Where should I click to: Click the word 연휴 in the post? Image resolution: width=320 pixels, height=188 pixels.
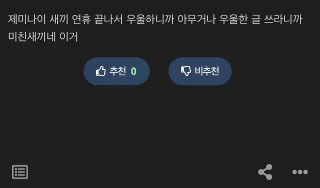(81, 19)
